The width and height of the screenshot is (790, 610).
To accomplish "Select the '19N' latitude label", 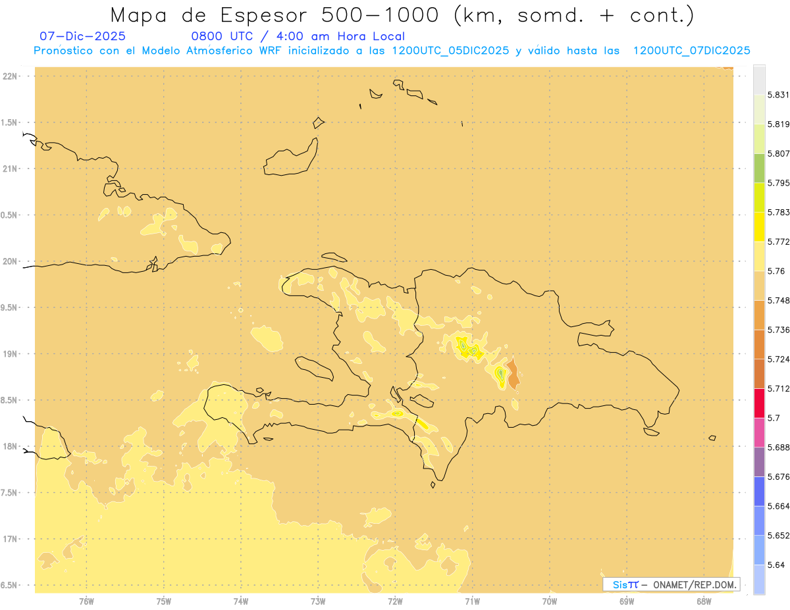I will 11,354.
